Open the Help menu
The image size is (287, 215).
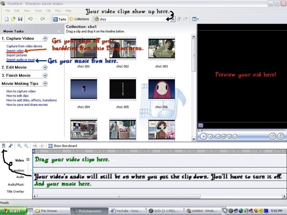[68, 11]
